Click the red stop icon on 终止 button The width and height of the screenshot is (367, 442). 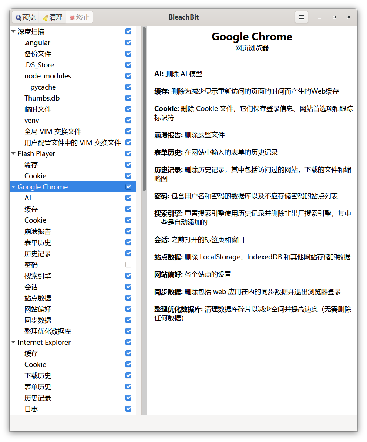point(72,17)
